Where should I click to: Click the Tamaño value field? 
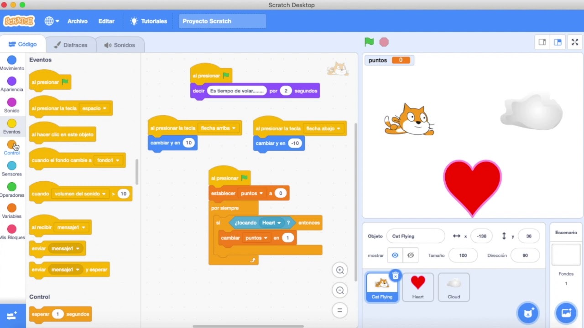463,256
